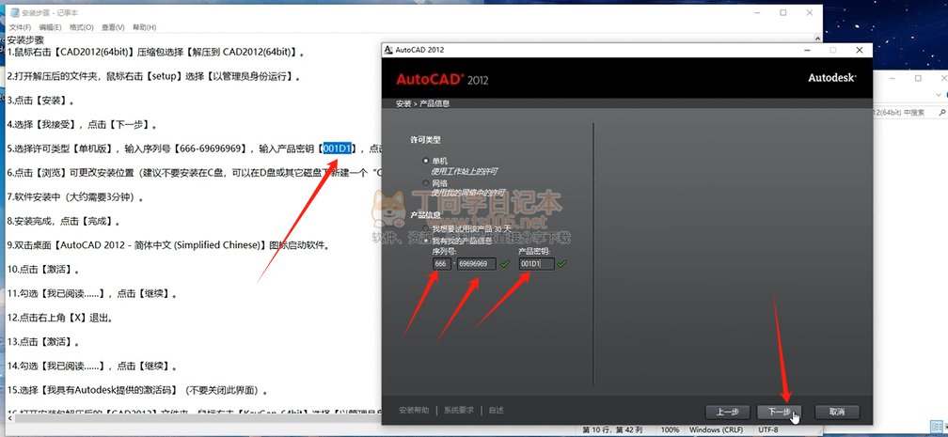The image size is (948, 437).
Task: Click Windows (CRLF) in Notepad status bar
Action: [x=715, y=429]
